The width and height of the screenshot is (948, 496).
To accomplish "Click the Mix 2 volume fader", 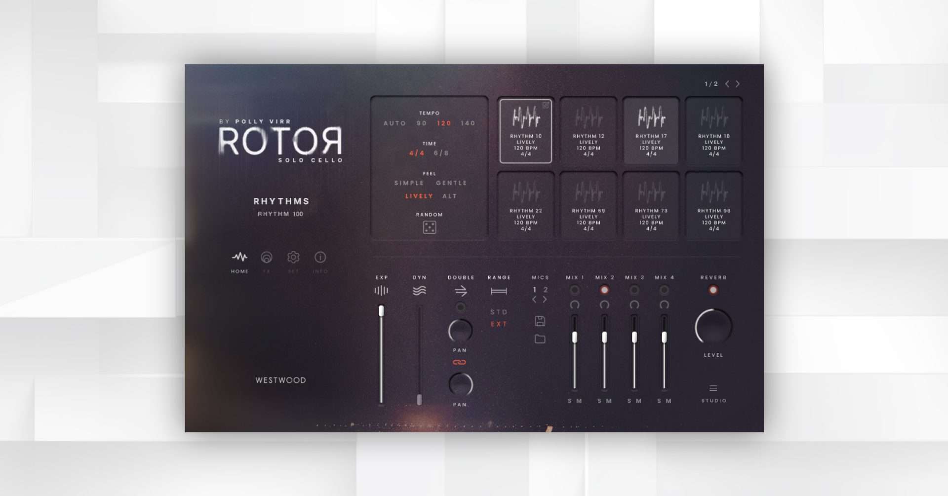I will point(604,337).
